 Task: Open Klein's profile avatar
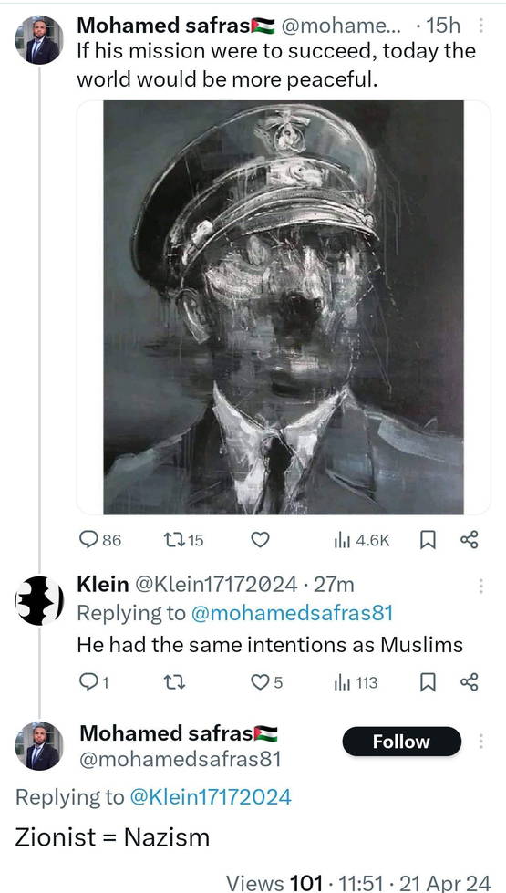click(x=39, y=600)
